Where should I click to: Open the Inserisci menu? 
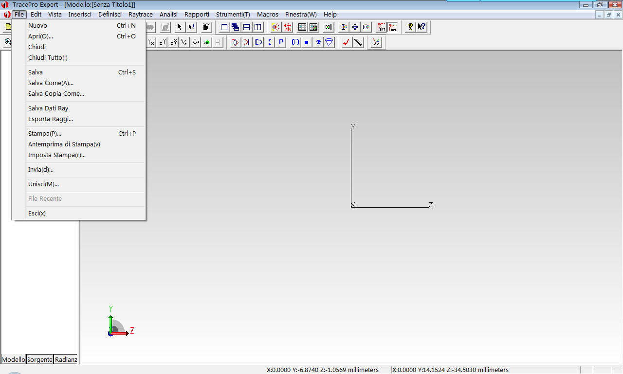pyautogui.click(x=80, y=15)
